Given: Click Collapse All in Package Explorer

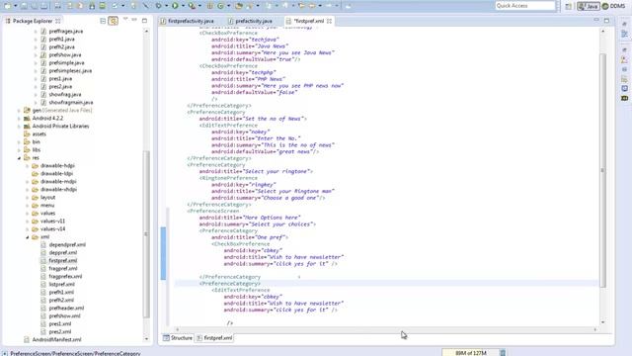Looking at the screenshot, I should pyautogui.click(x=103, y=21).
